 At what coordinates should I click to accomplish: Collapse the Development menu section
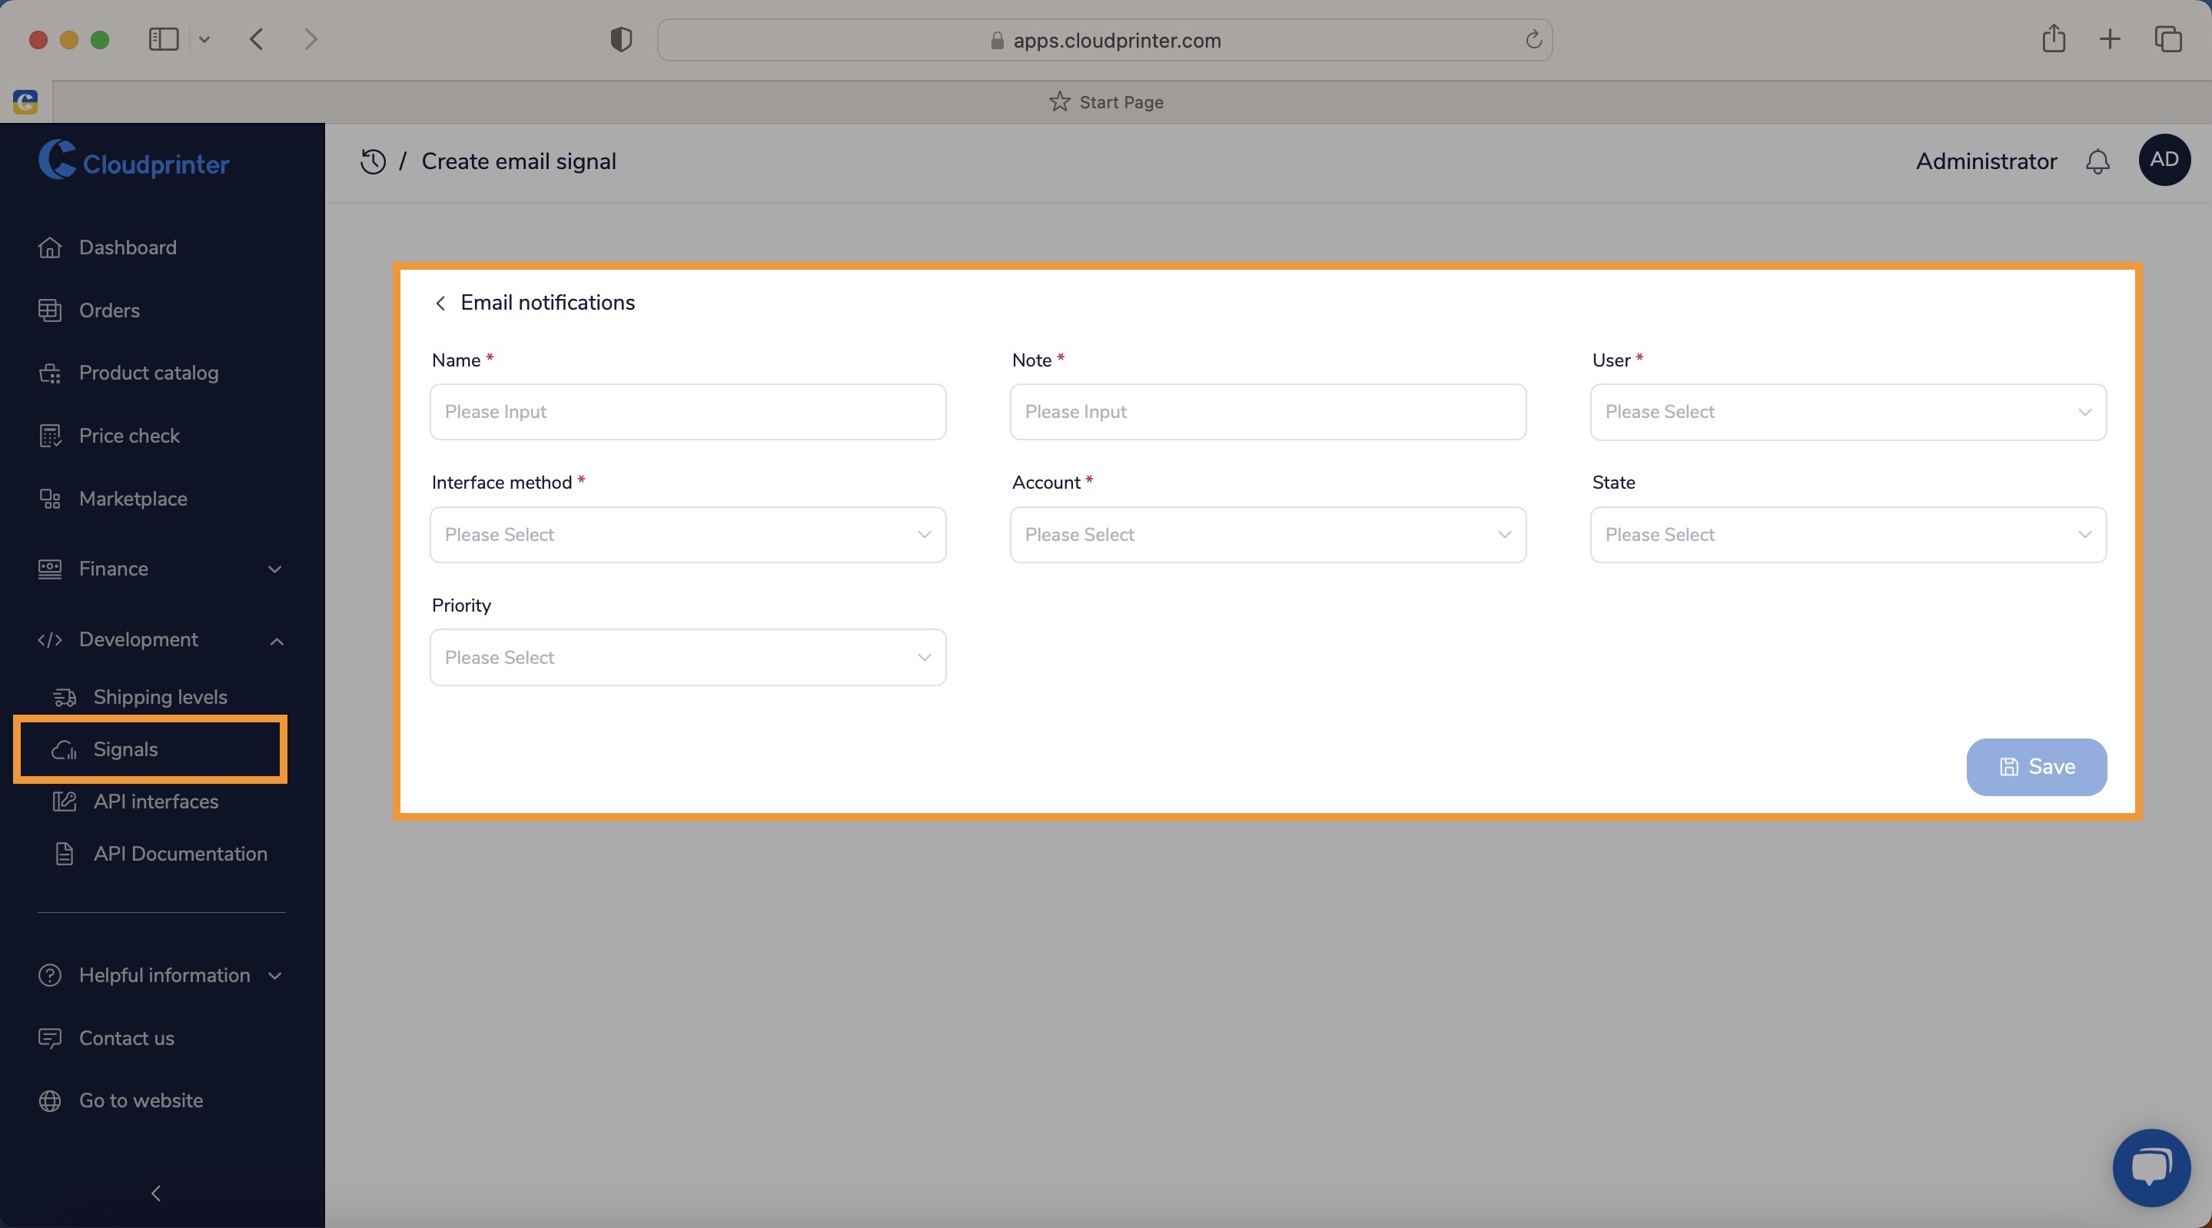[x=161, y=640]
